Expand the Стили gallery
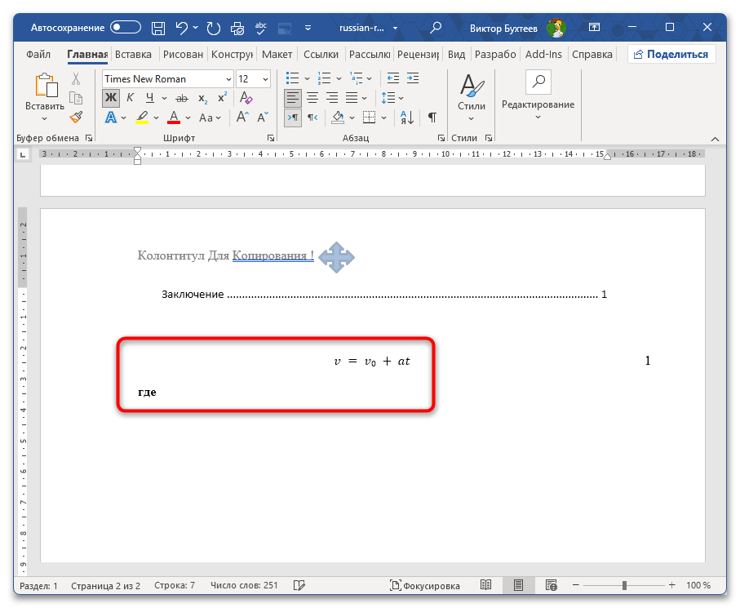The height and width of the screenshot is (608, 740). pyautogui.click(x=471, y=99)
